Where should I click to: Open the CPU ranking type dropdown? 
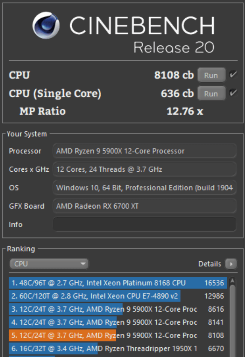click(x=49, y=264)
